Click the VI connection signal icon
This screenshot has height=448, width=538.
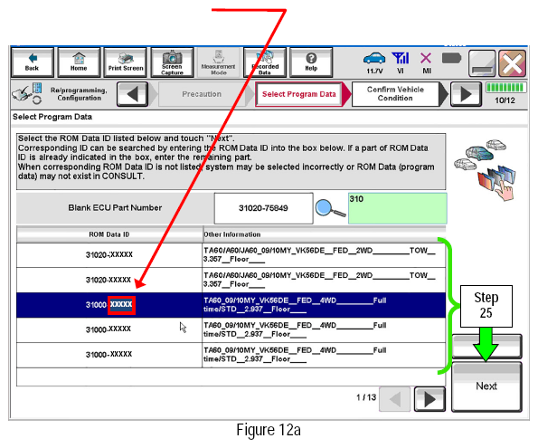coord(400,58)
